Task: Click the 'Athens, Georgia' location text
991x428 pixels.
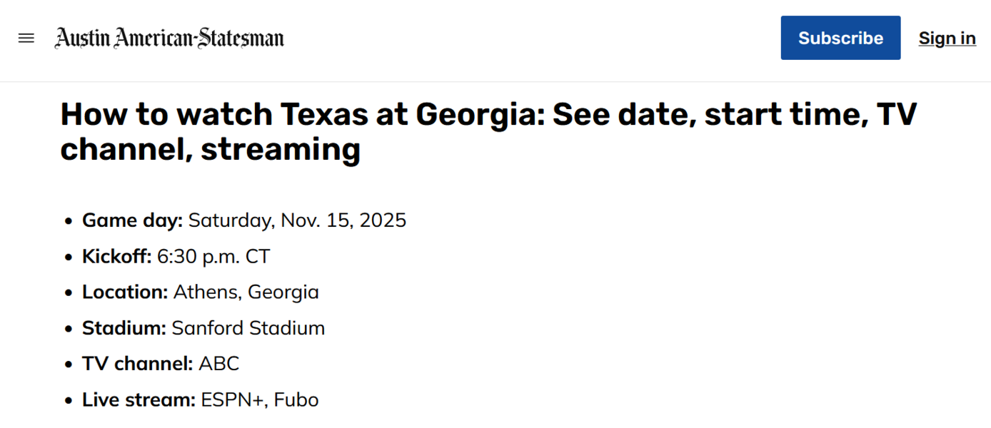Action: point(246,292)
